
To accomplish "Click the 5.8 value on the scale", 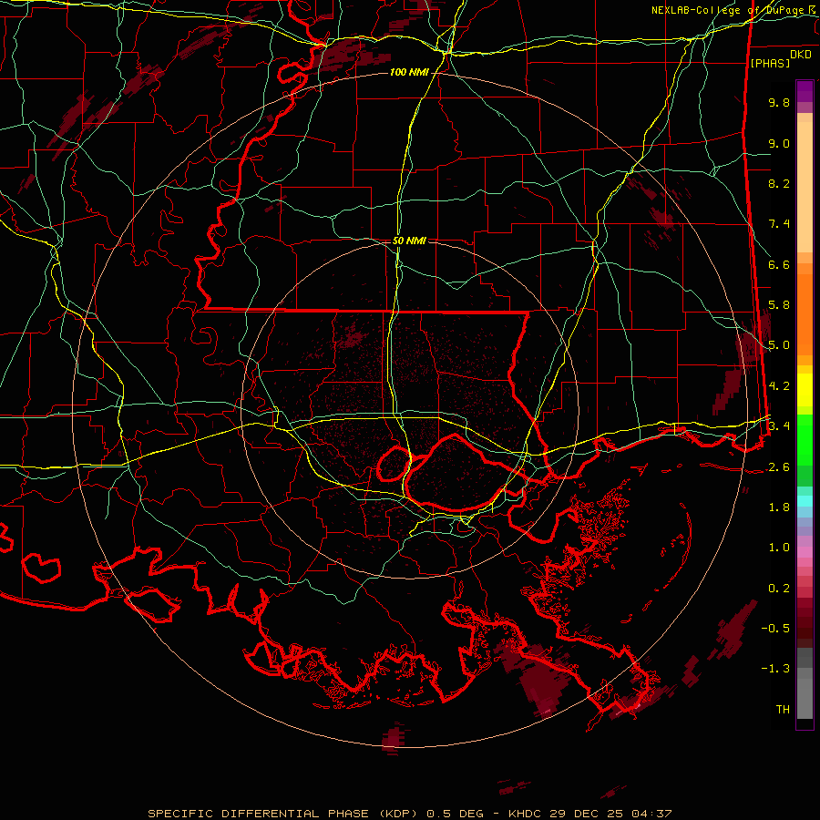I will point(779,305).
